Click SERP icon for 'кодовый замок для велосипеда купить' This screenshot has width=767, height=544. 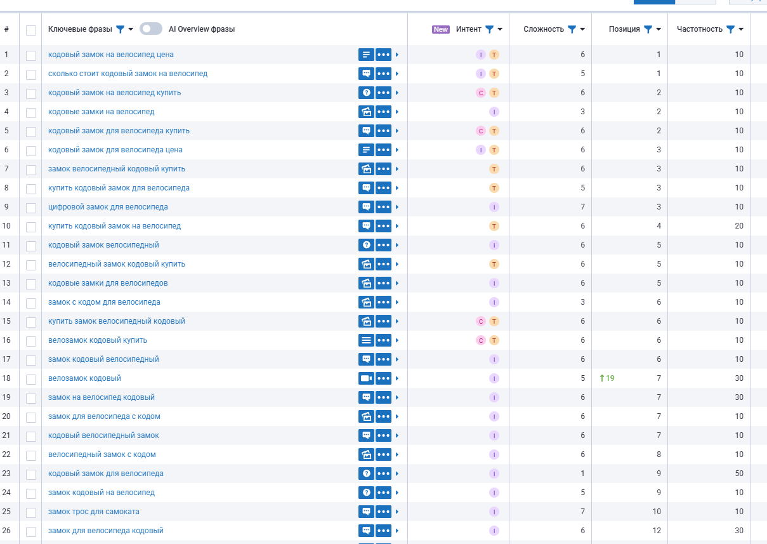[366, 131]
